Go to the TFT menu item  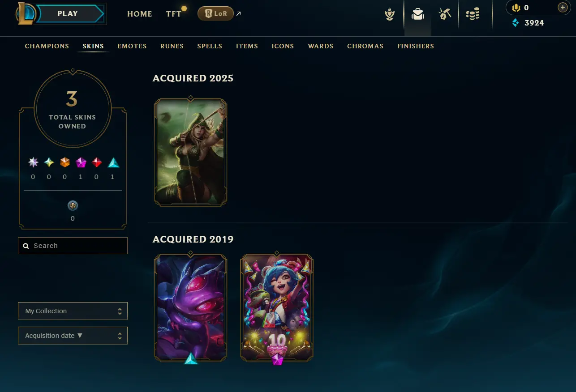[174, 14]
